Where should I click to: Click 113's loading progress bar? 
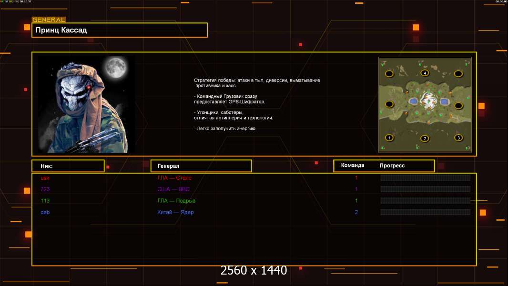point(426,201)
